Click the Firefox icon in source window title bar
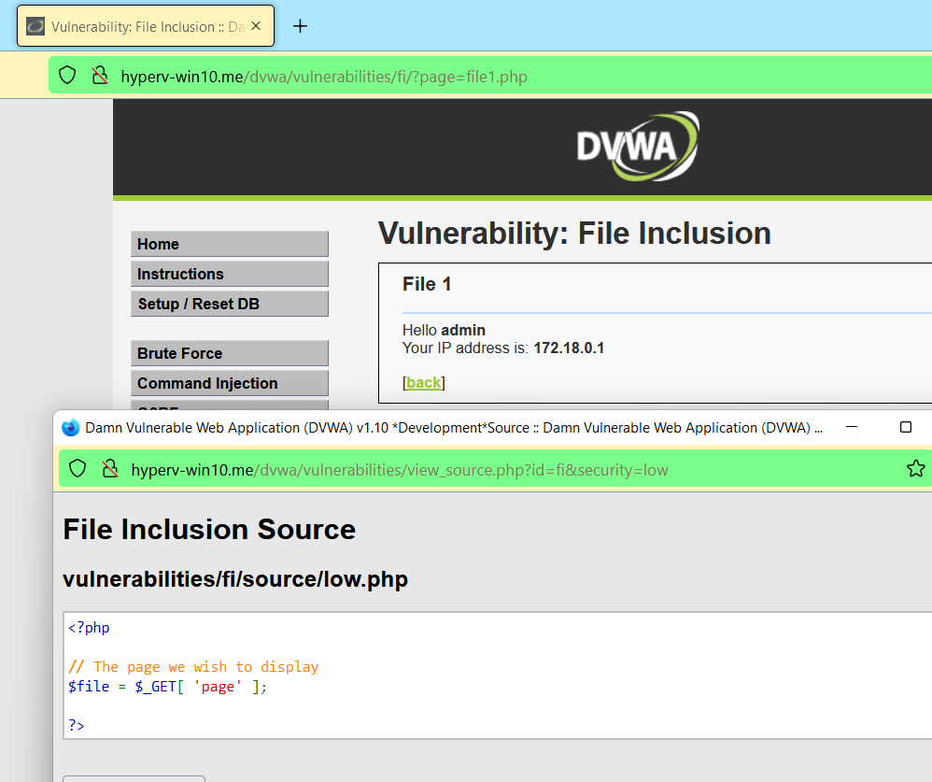This screenshot has height=782, width=932. pos(71,428)
